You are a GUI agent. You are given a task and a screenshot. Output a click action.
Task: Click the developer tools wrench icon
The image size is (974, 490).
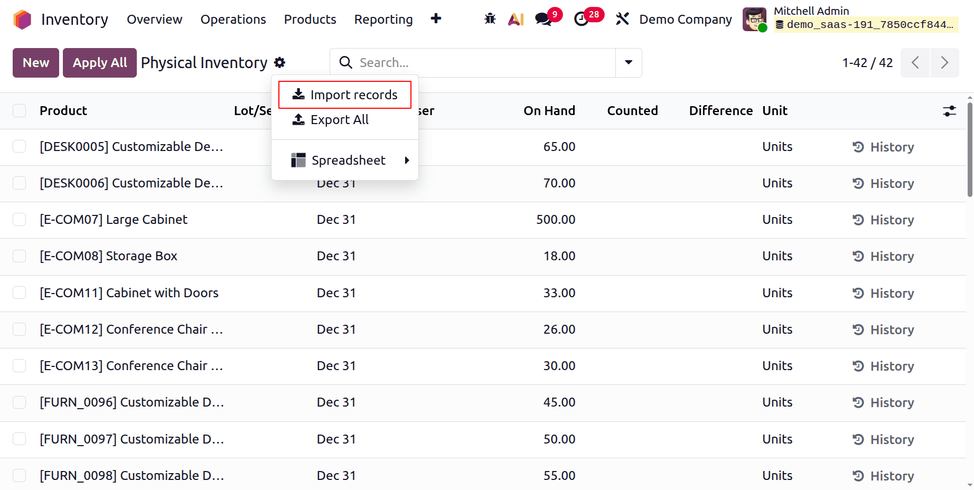click(622, 19)
